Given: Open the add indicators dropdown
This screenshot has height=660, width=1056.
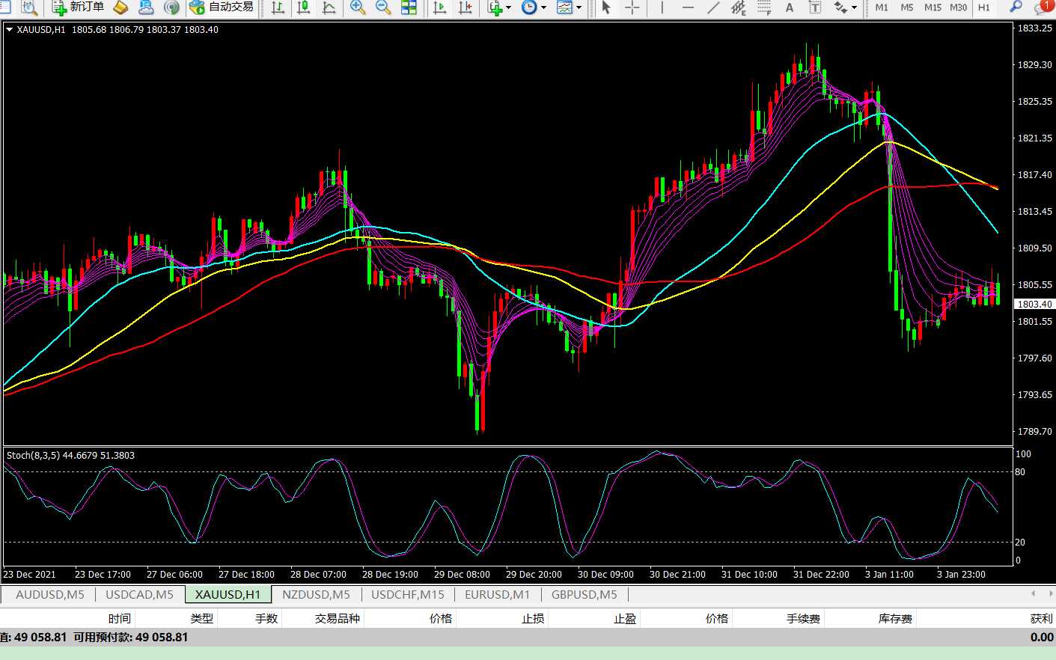Looking at the screenshot, I should point(498,7).
